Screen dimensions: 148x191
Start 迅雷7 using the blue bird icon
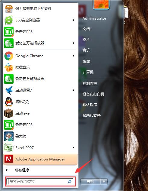point(9,90)
